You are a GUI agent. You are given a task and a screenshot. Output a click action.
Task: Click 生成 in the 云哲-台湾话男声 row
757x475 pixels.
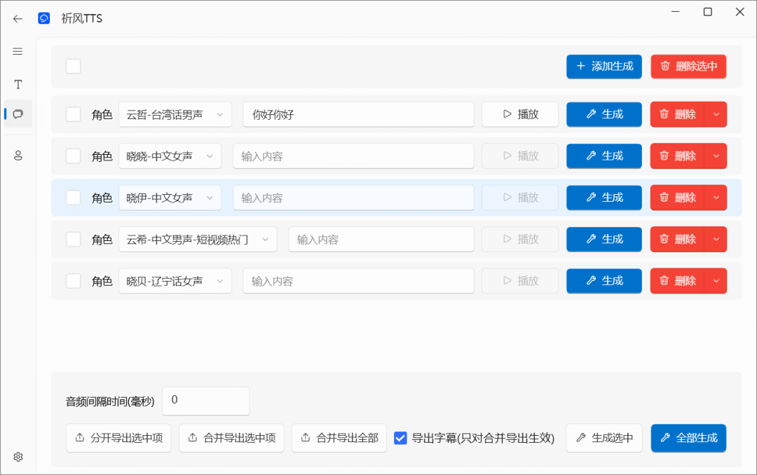tap(604, 114)
